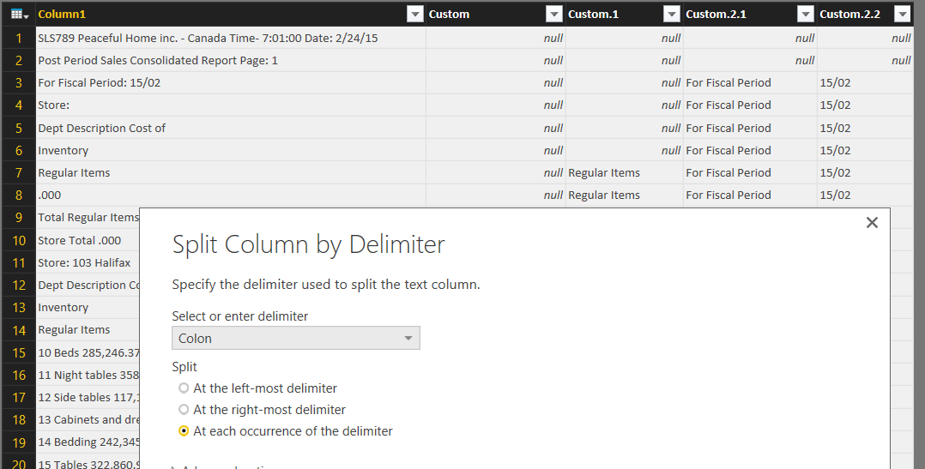Viewport: 925px width, 469px height.
Task: Select At each occurrence of the delimiter
Action: (x=184, y=431)
